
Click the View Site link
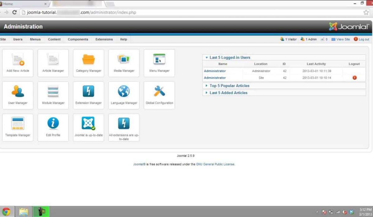point(341,39)
